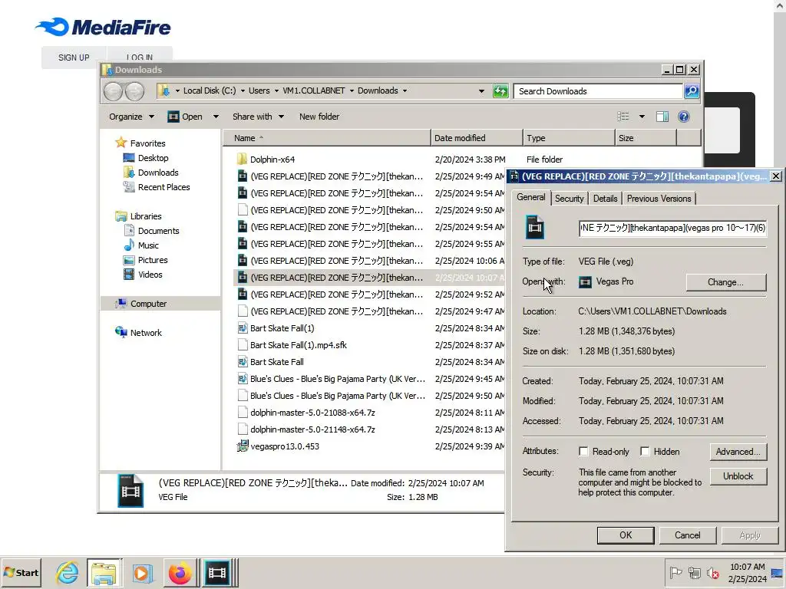Toggle the Read-only checkbox
The height and width of the screenshot is (589, 786).
[x=583, y=451]
